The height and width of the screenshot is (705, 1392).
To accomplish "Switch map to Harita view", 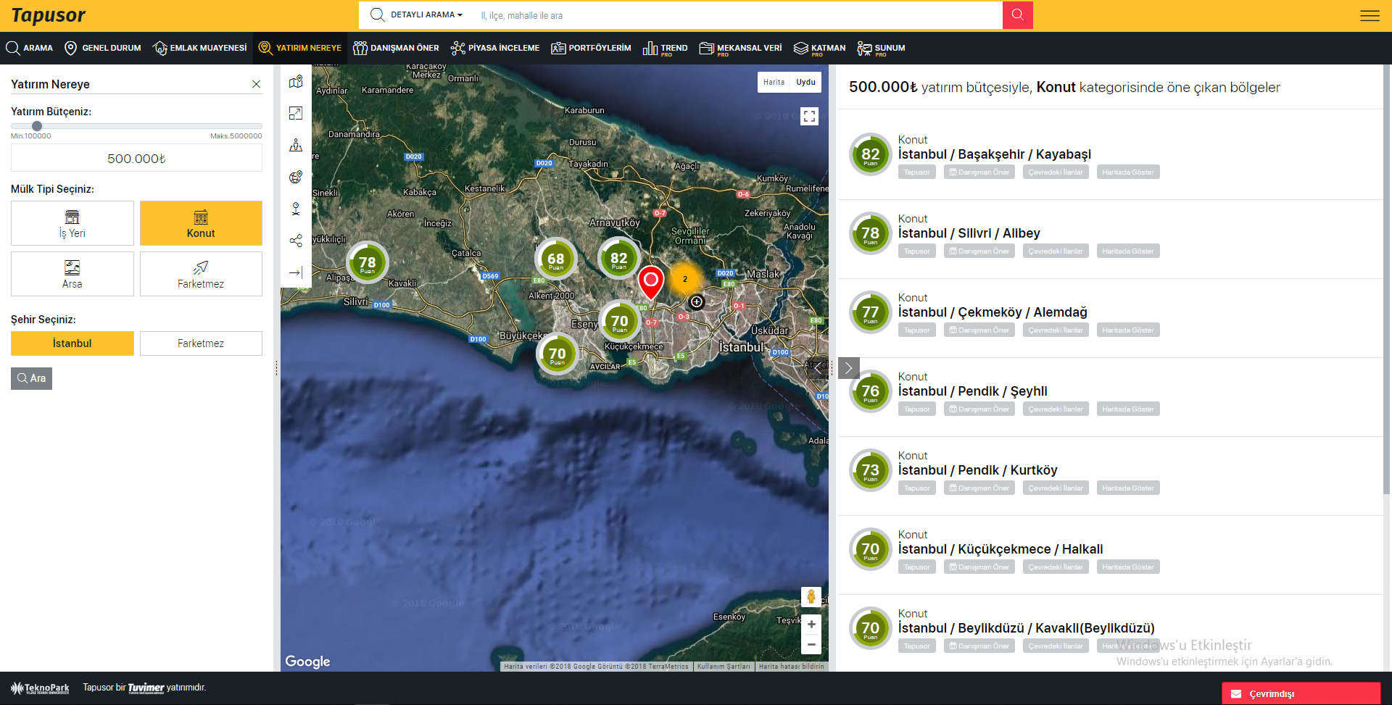I will 774,82.
